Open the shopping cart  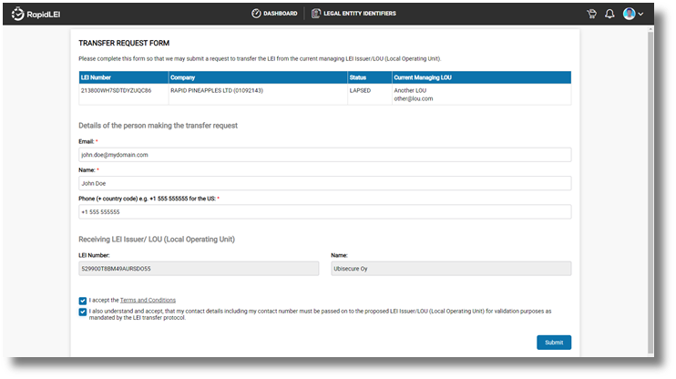591,14
